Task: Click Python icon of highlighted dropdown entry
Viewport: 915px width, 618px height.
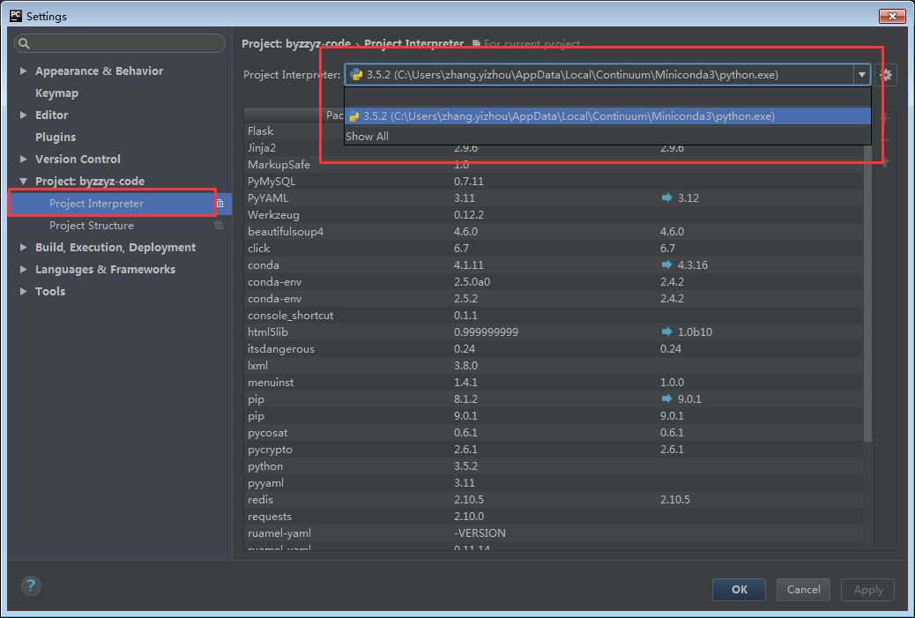Action: pyautogui.click(x=353, y=116)
